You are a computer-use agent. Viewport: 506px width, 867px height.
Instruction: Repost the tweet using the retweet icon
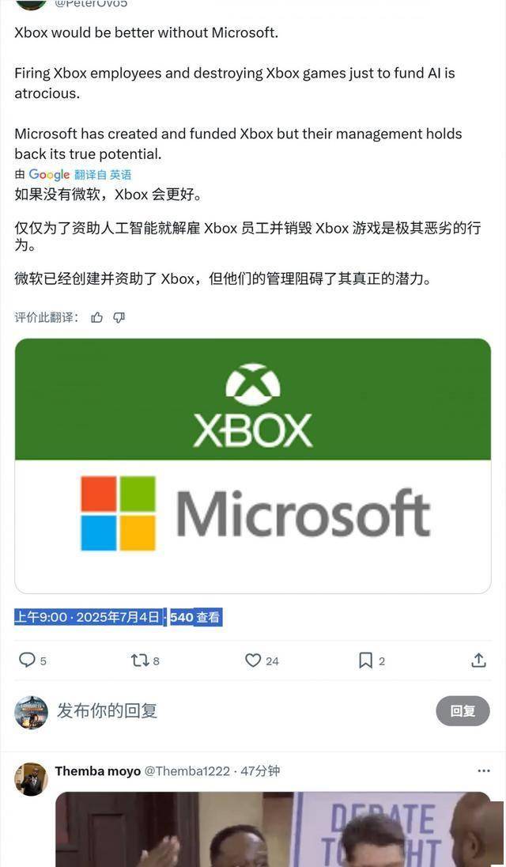(138, 661)
